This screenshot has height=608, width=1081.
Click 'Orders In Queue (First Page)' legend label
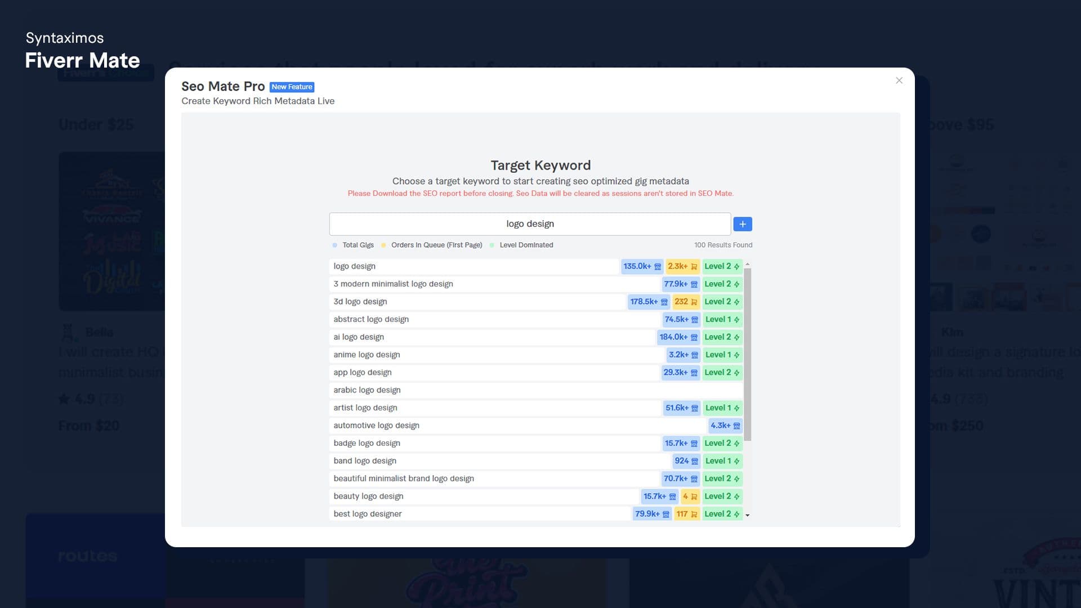[x=436, y=245]
